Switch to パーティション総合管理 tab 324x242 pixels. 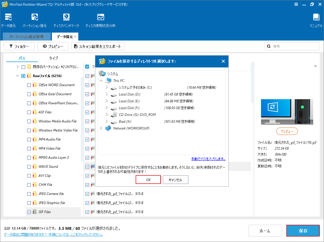[x=26, y=37]
